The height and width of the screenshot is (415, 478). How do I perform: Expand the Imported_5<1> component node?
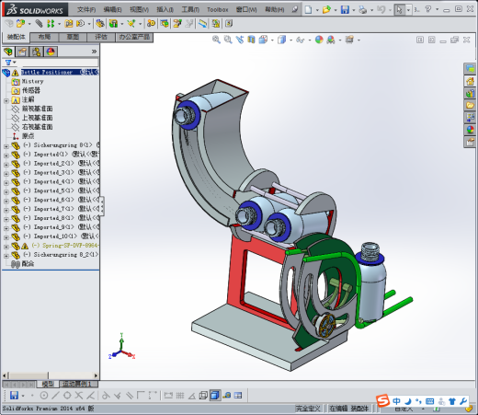point(6,192)
